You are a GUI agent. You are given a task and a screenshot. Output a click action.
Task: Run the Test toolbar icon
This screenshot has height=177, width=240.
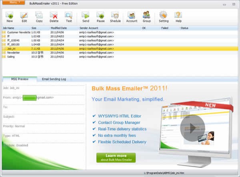click(x=69, y=17)
